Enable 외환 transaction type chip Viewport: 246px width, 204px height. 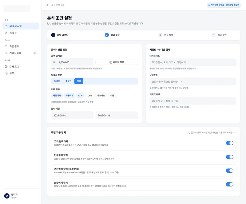(112, 96)
